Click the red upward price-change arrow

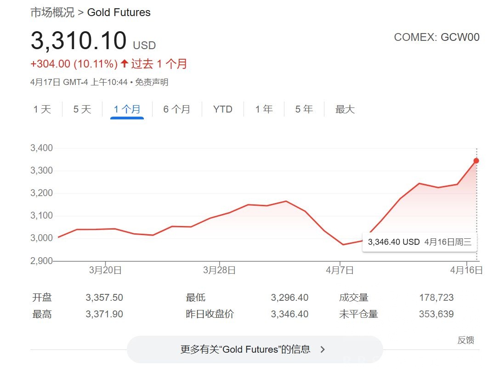click(125, 64)
